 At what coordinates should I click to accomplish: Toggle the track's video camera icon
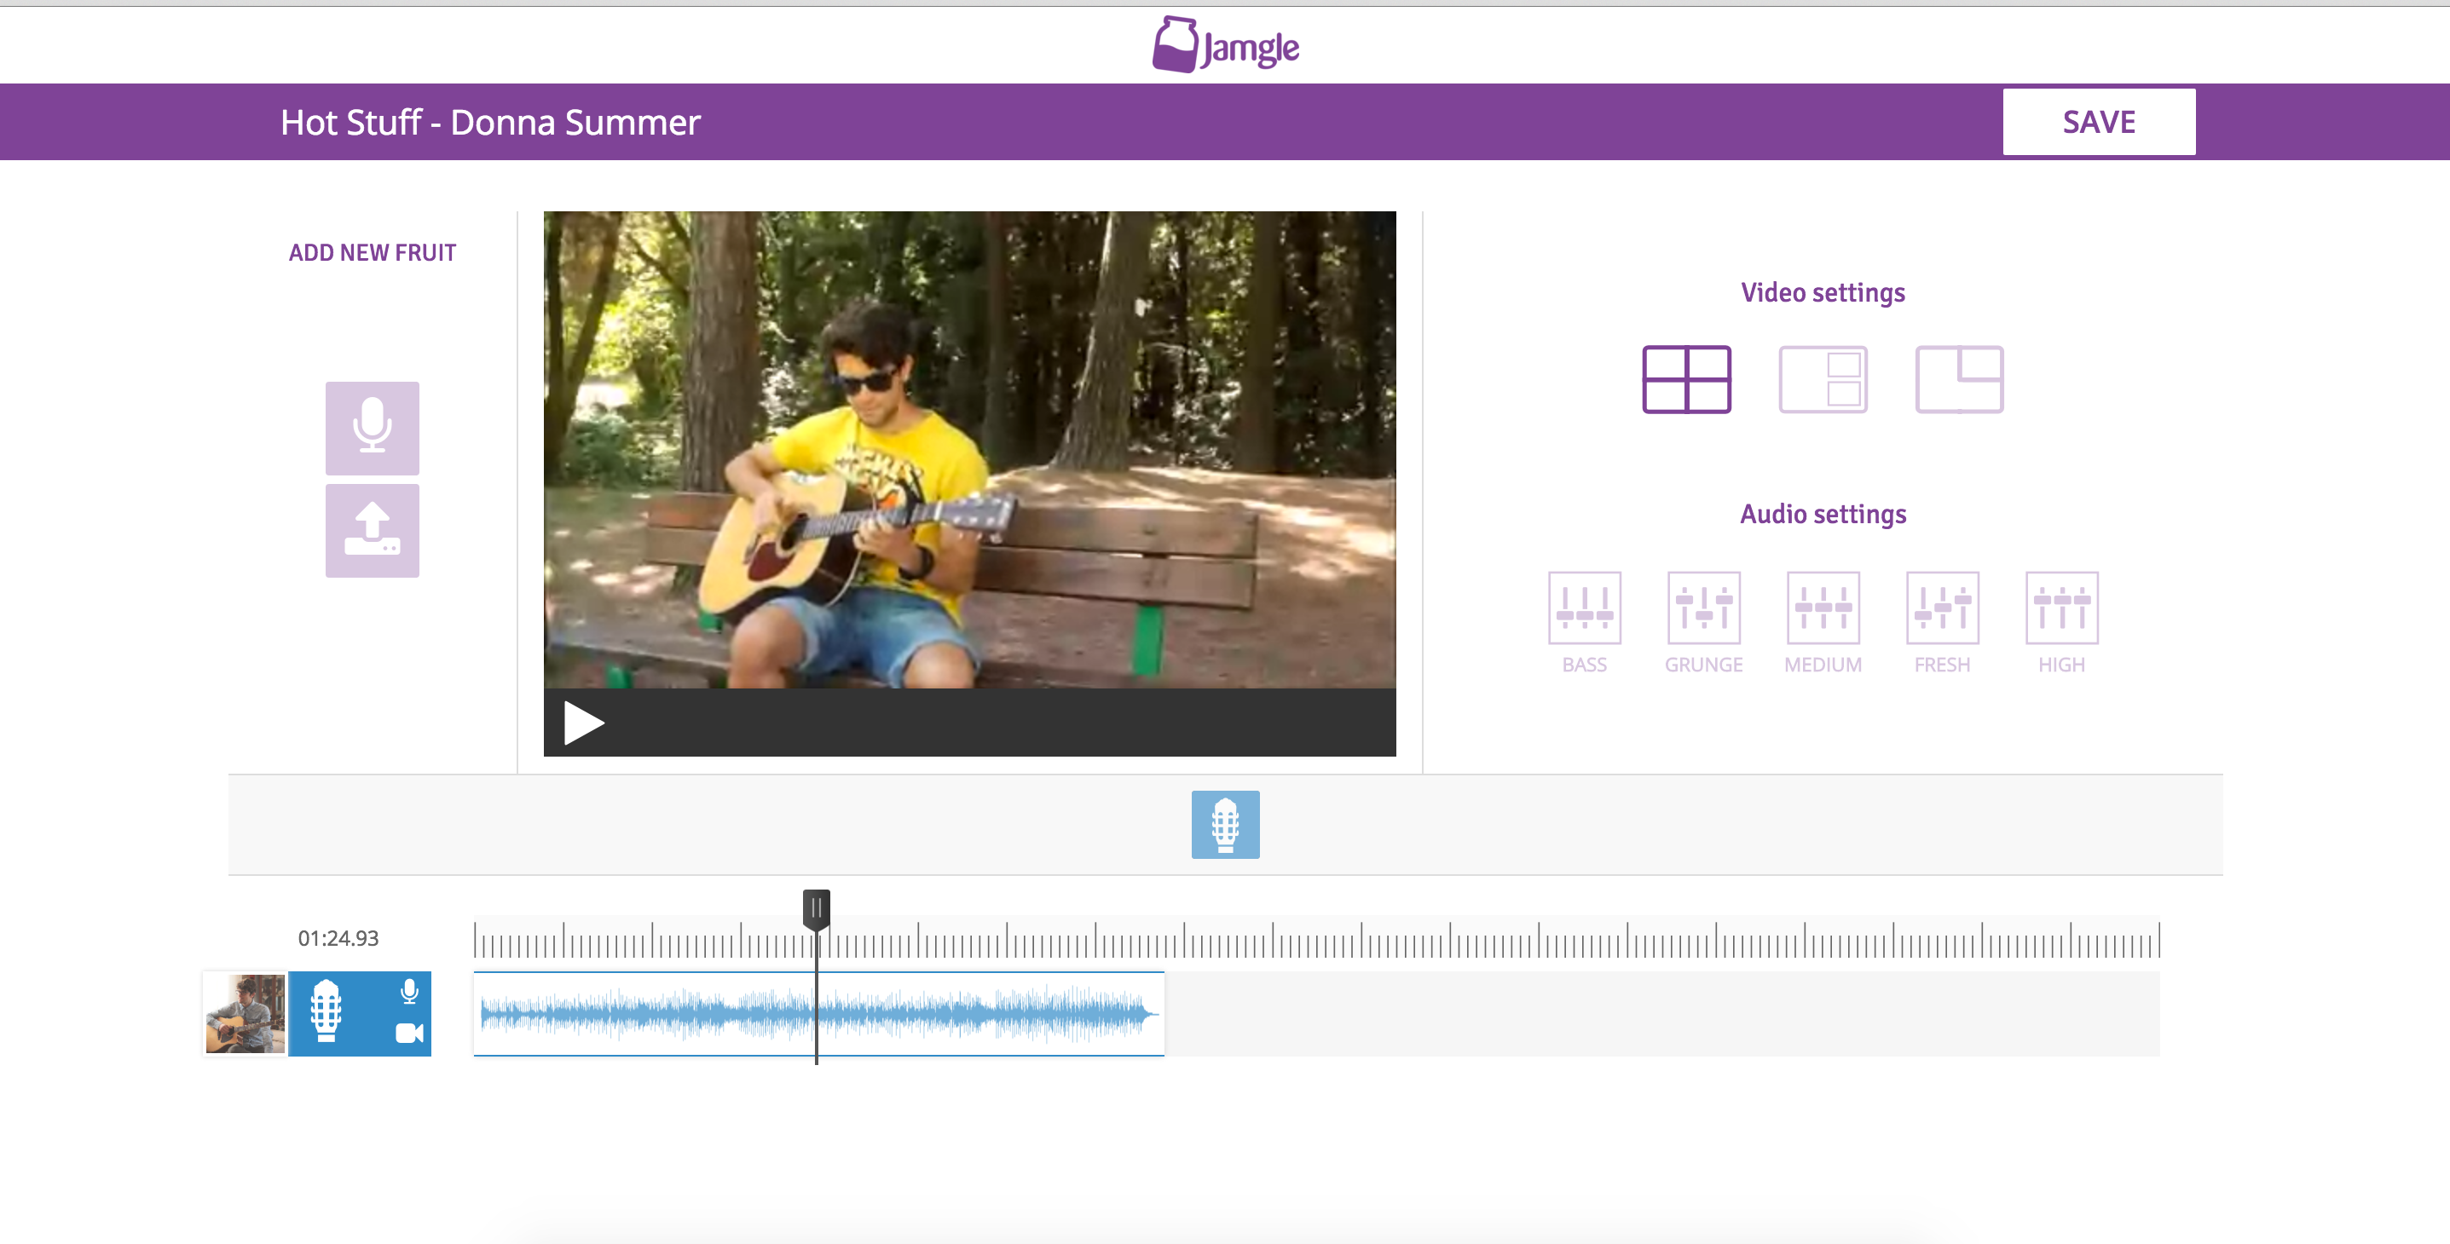[x=409, y=1033]
